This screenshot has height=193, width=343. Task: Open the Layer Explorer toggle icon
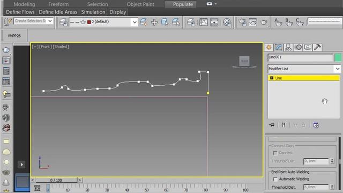pyautogui.click(x=191, y=22)
